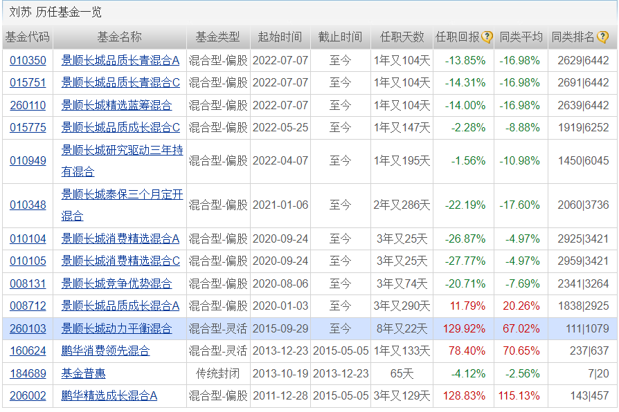
Task: Open fund code 010105 link
Action: (x=28, y=261)
